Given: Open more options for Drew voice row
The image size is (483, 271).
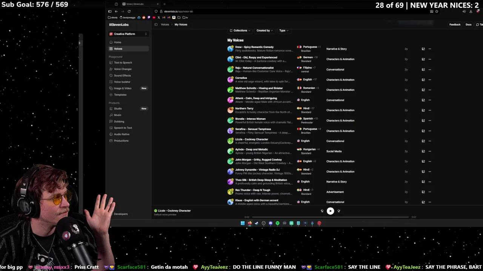Looking at the screenshot, I should pyautogui.click(x=429, y=49).
